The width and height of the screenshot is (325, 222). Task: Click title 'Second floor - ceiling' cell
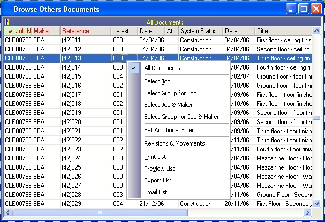point(284,49)
